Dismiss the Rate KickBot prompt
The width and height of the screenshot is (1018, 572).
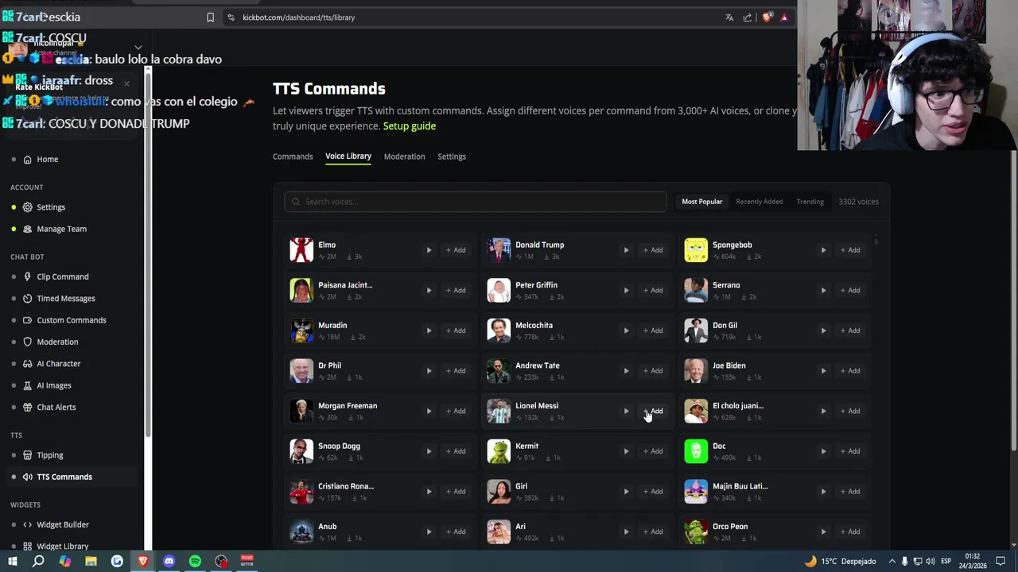126,83
